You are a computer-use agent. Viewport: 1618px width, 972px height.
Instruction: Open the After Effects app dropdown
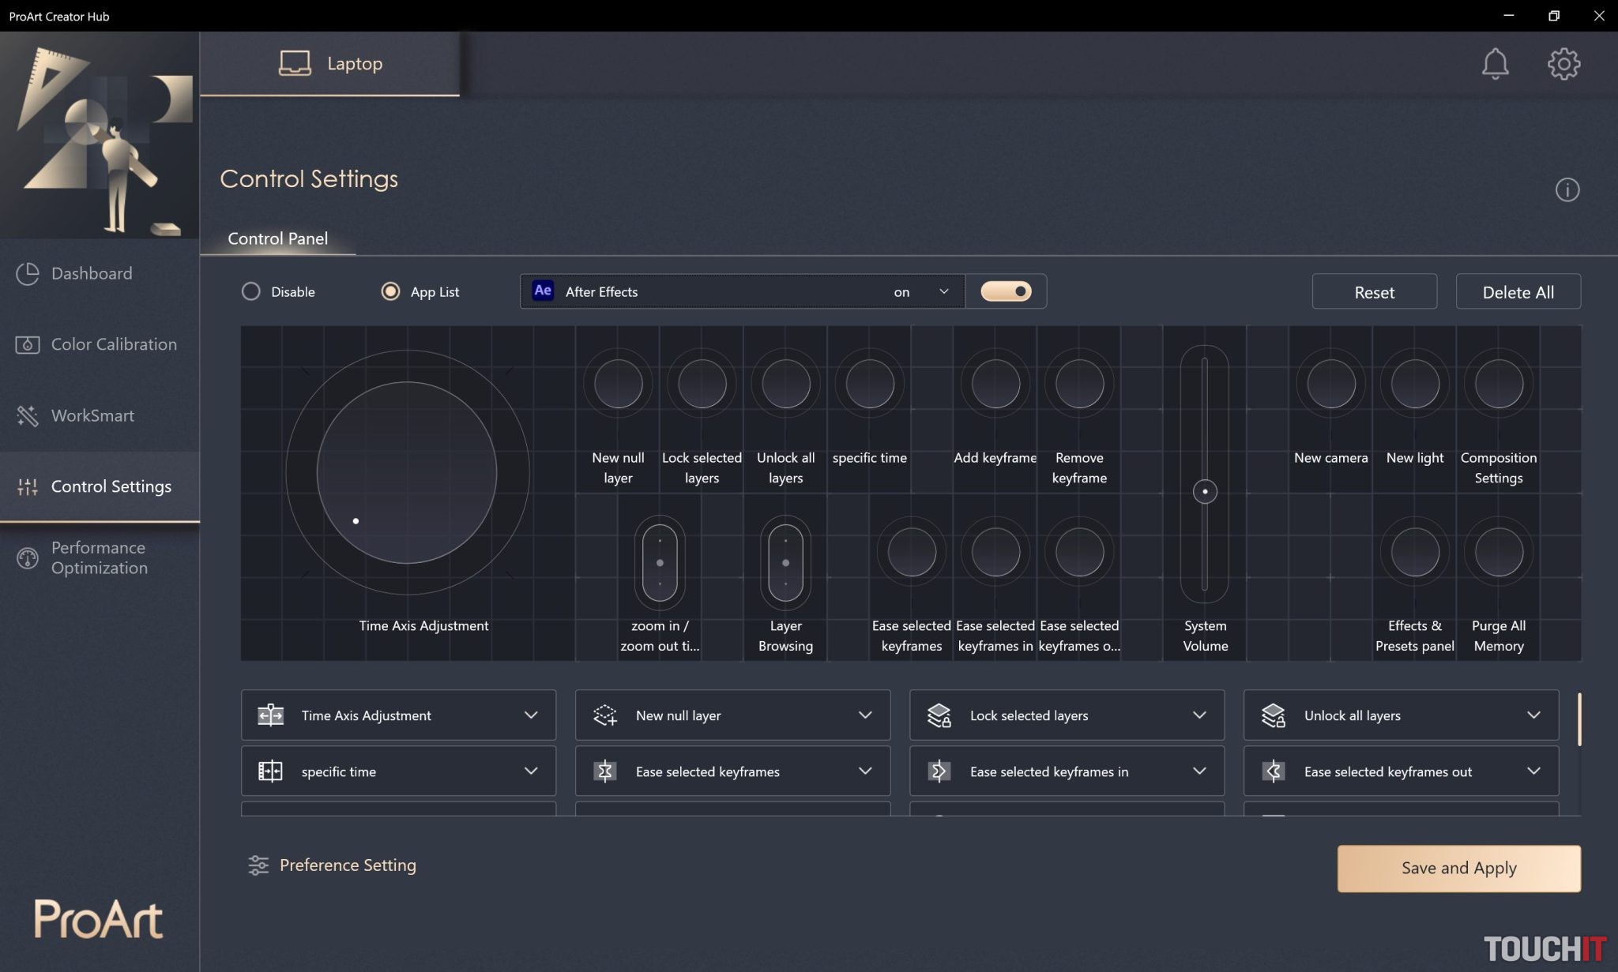point(943,291)
